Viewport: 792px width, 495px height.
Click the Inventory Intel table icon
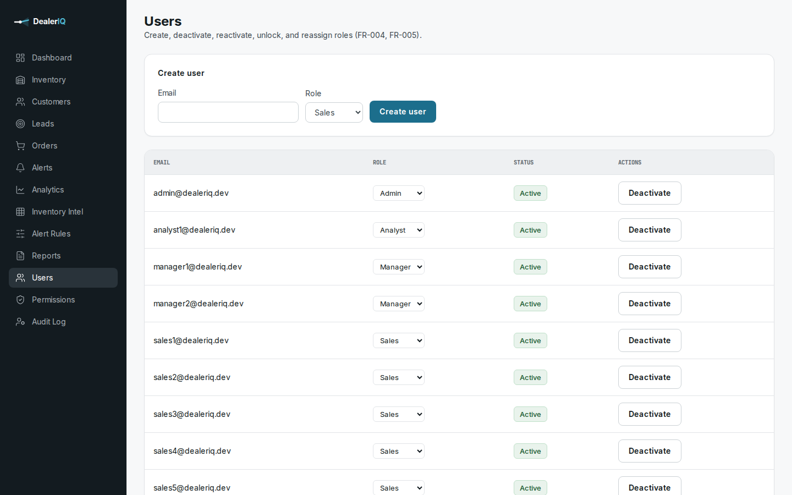coord(20,212)
